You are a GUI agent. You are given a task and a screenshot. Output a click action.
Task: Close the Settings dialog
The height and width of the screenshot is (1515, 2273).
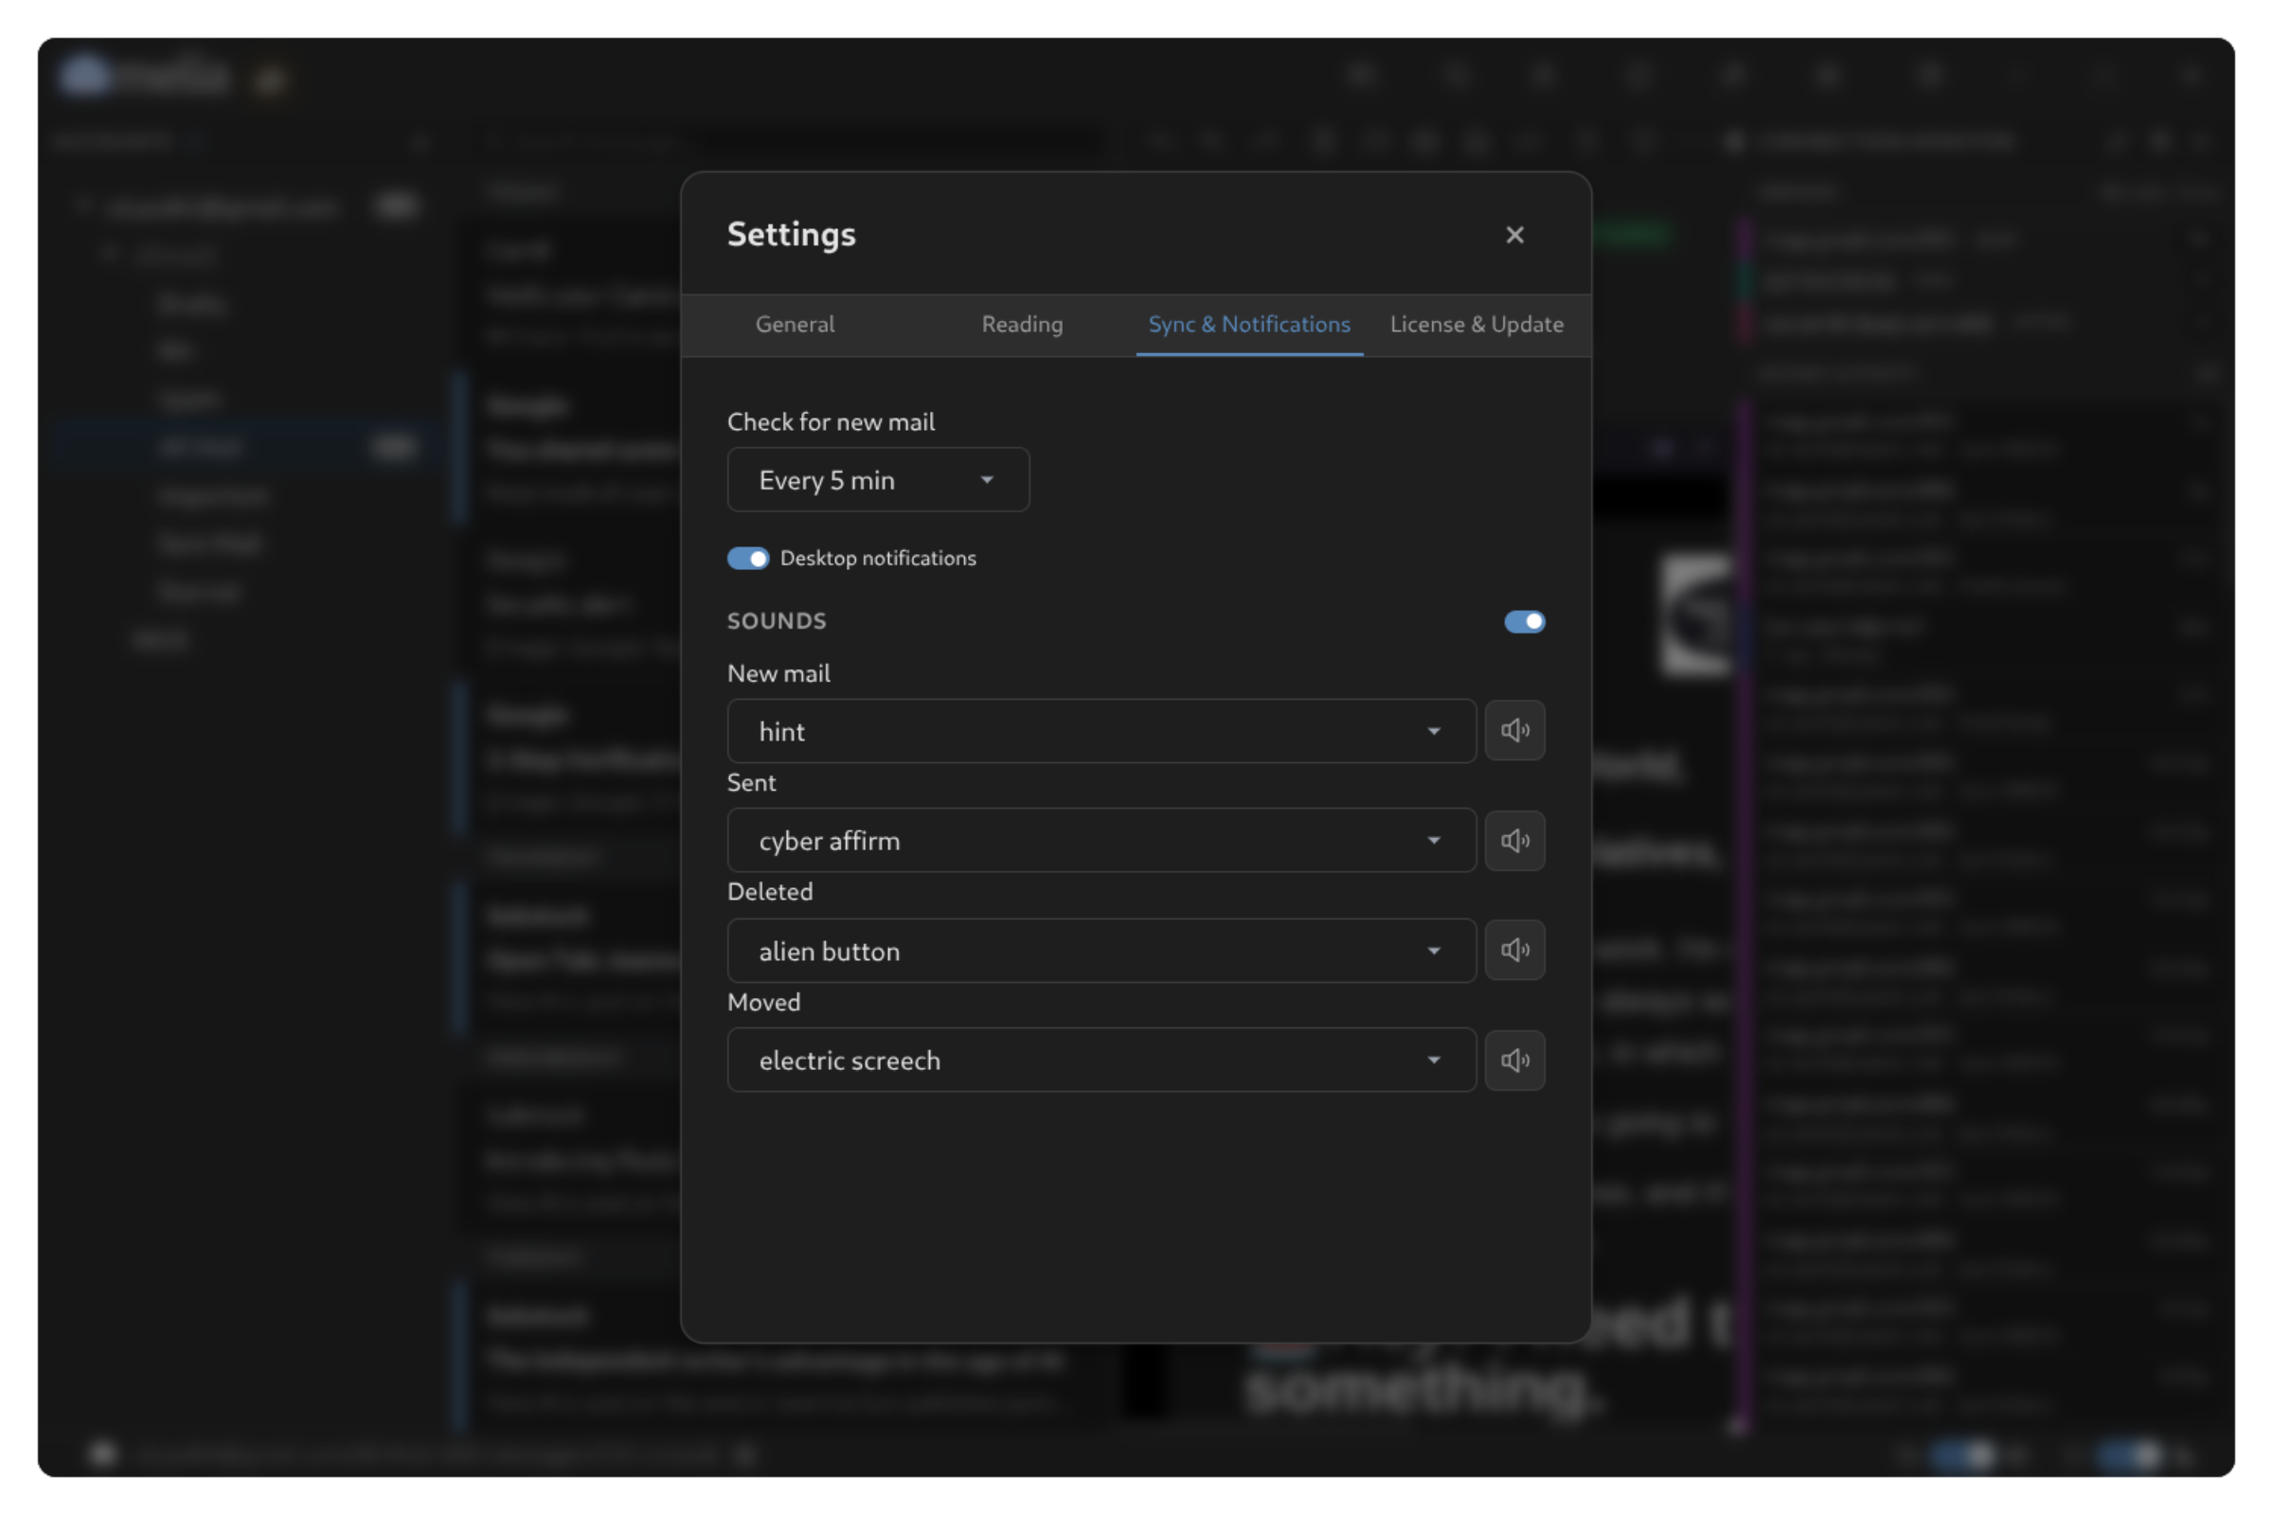coord(1514,235)
